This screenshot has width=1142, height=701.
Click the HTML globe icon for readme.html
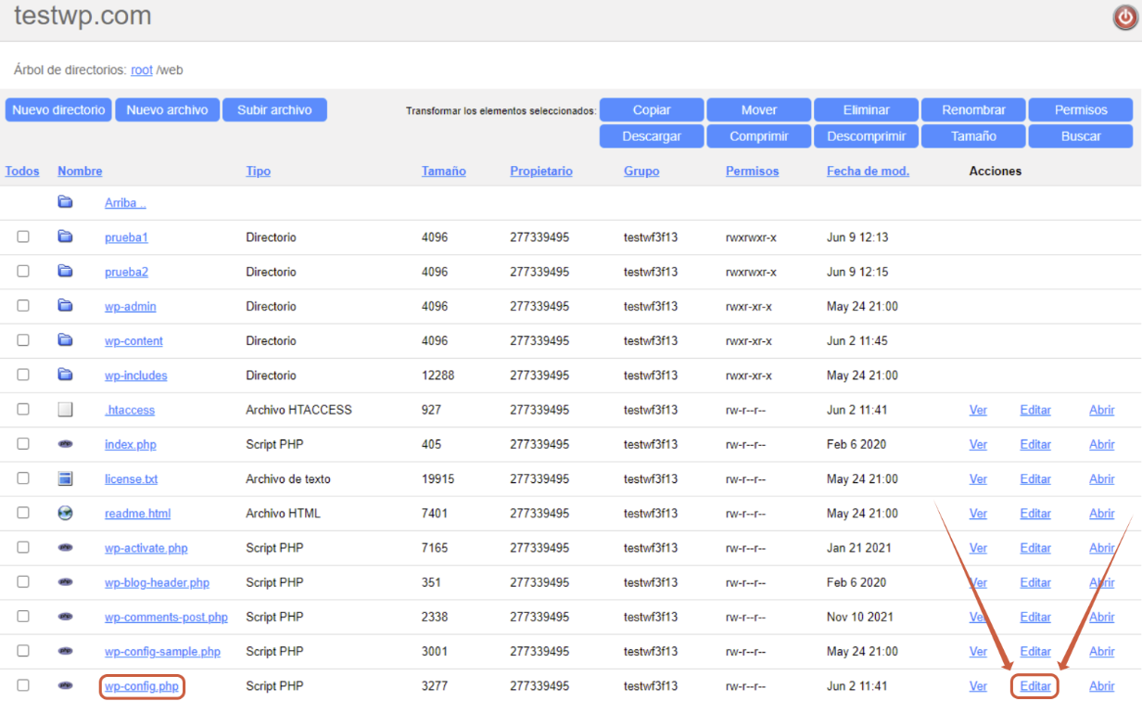click(65, 513)
